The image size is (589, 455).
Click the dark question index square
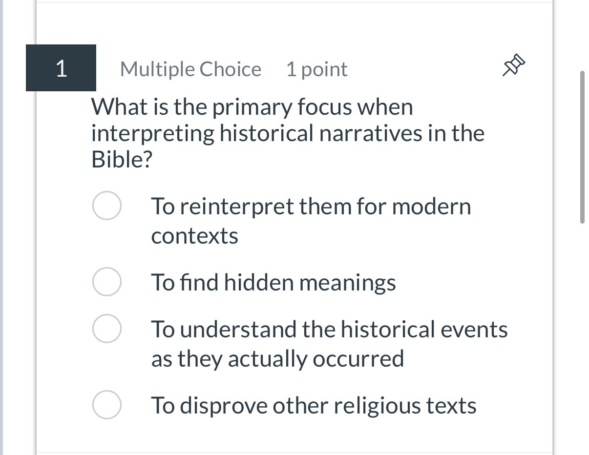tap(61, 68)
